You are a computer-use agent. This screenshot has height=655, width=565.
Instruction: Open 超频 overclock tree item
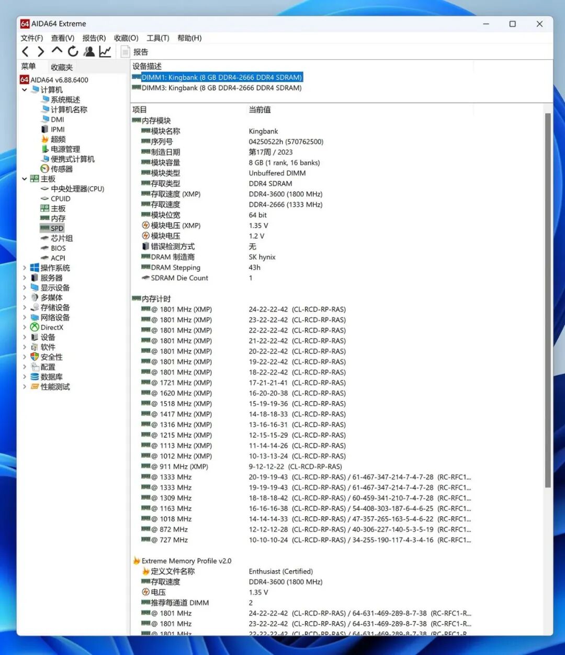(x=53, y=139)
